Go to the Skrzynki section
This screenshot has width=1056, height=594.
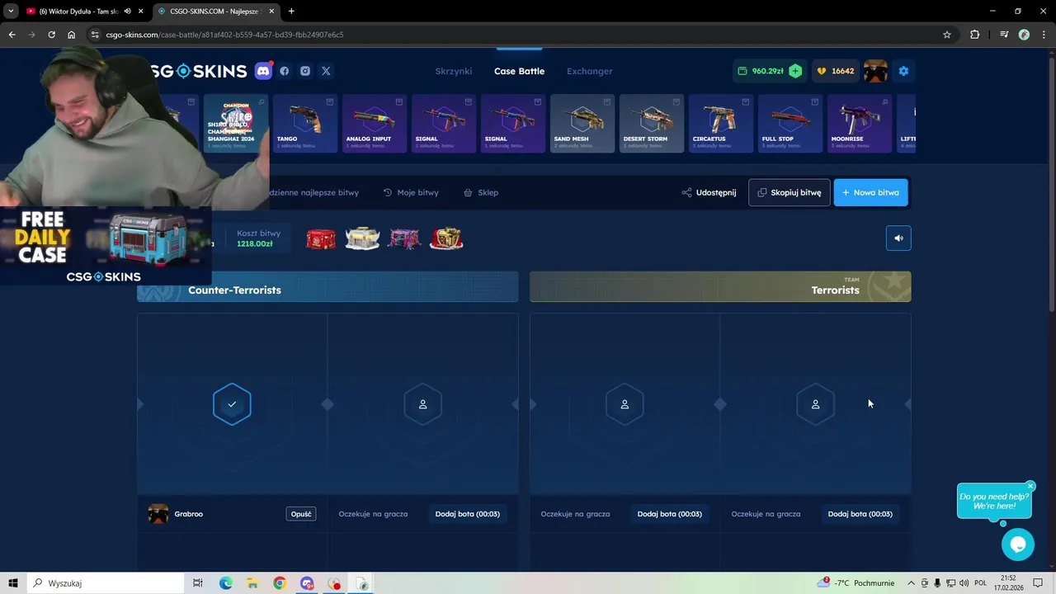[x=454, y=71]
